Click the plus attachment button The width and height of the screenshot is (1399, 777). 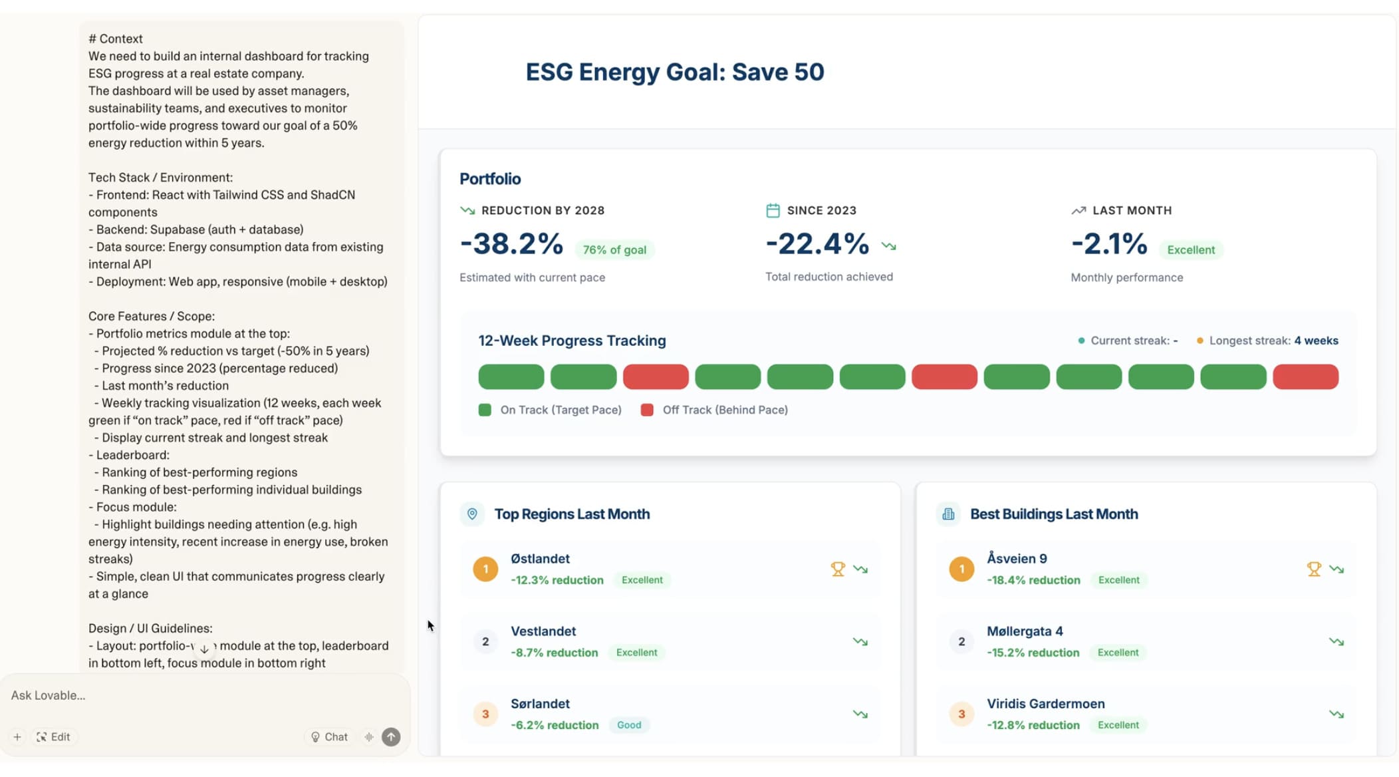17,736
